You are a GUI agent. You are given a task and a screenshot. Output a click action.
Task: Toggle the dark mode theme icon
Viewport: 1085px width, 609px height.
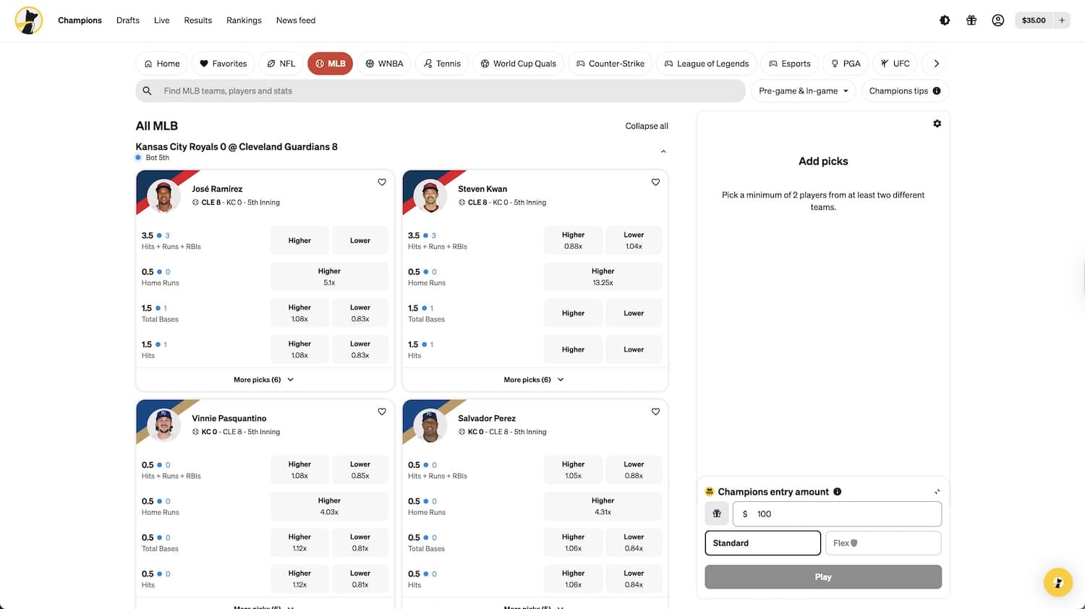[945, 20]
